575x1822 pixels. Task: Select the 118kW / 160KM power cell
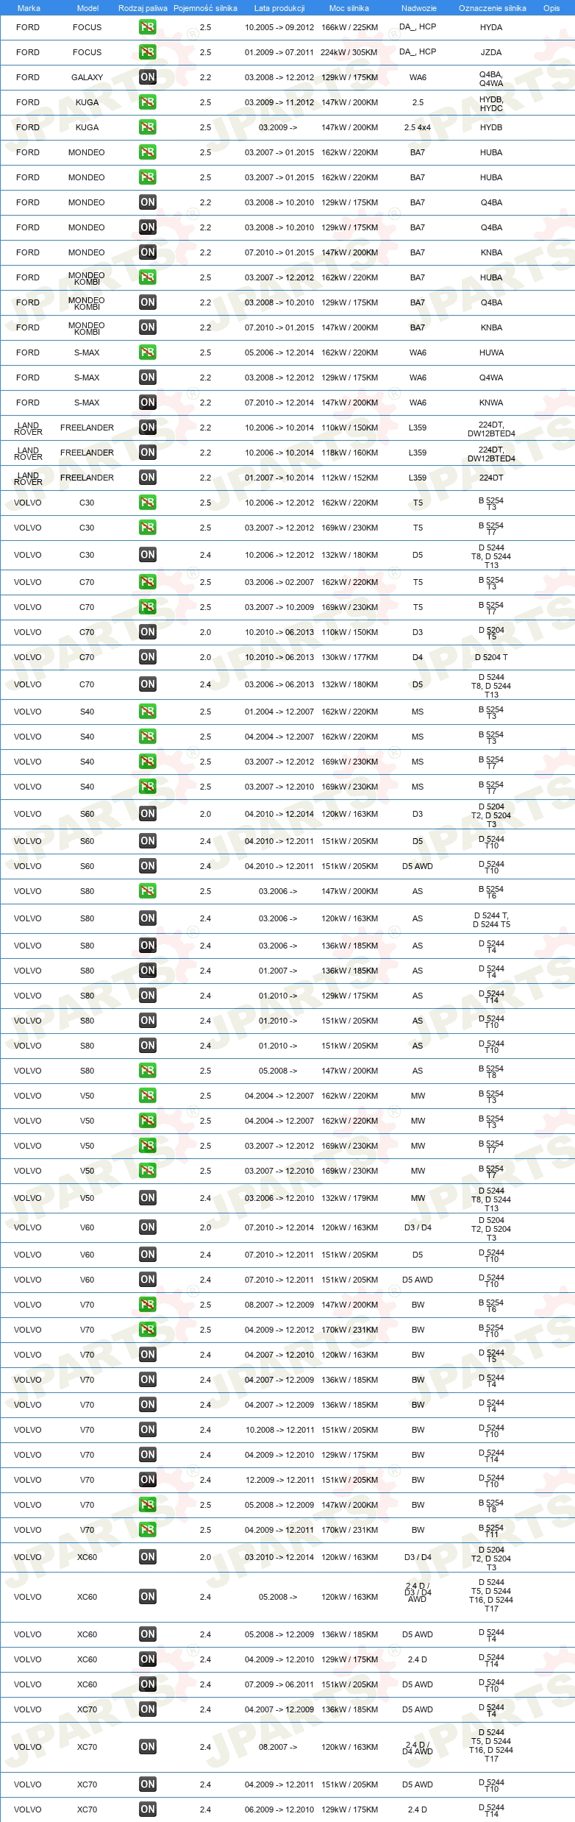349,453
